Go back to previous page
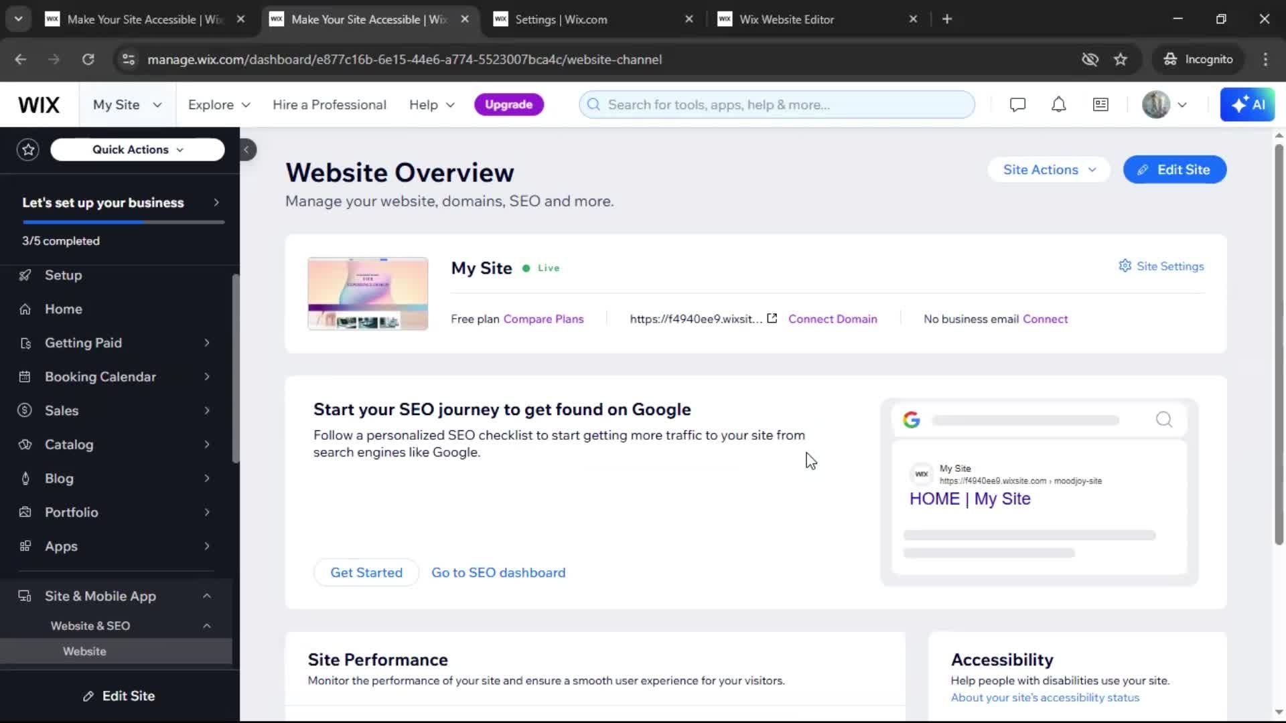Viewport: 1286px width, 723px height. coord(21,60)
